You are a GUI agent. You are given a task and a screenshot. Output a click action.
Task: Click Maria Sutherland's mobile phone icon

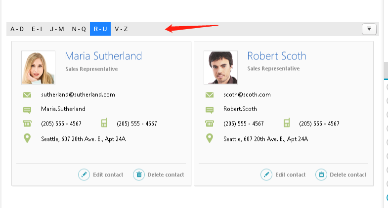[x=104, y=123]
